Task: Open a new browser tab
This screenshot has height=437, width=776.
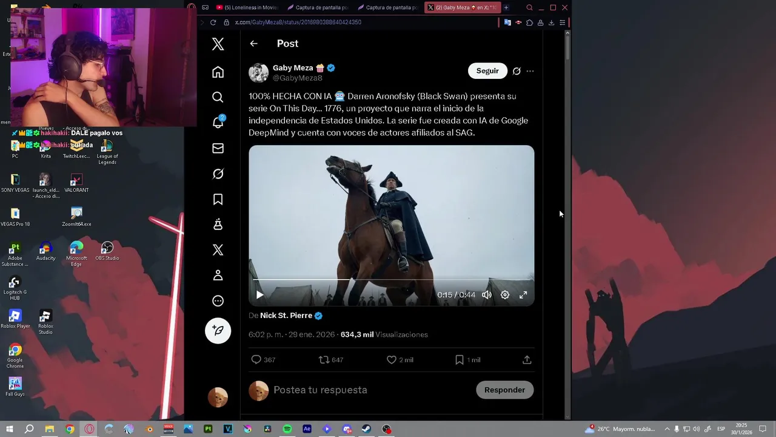Action: pos(506,7)
